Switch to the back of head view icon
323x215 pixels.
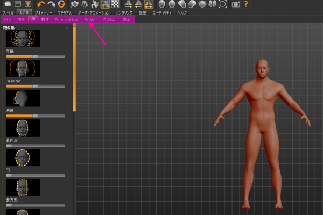tap(172, 4)
